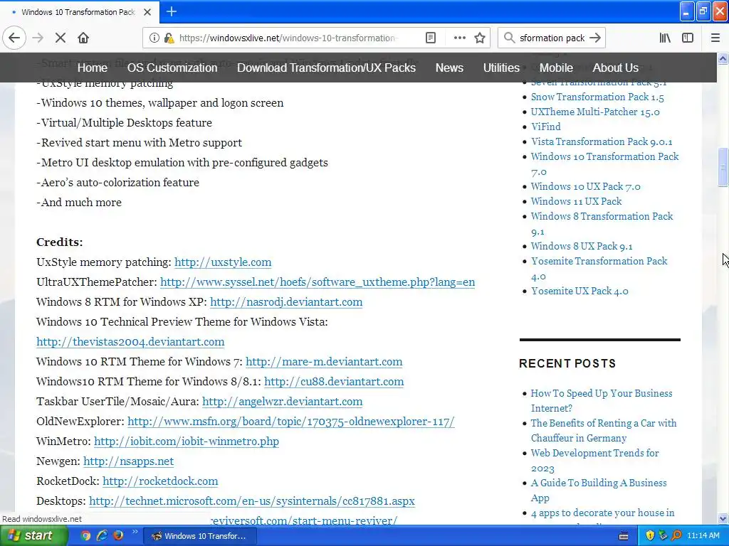729x546 pixels.
Task: Open the msfn.org oldnewexplorer link
Action: click(x=290, y=422)
